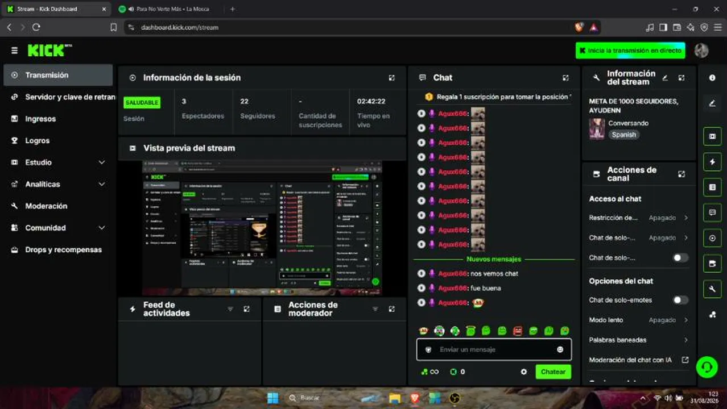Viewport: 727px width, 409px height.
Task: Go to Ingresos in the sidebar
Action: pyautogui.click(x=58, y=119)
